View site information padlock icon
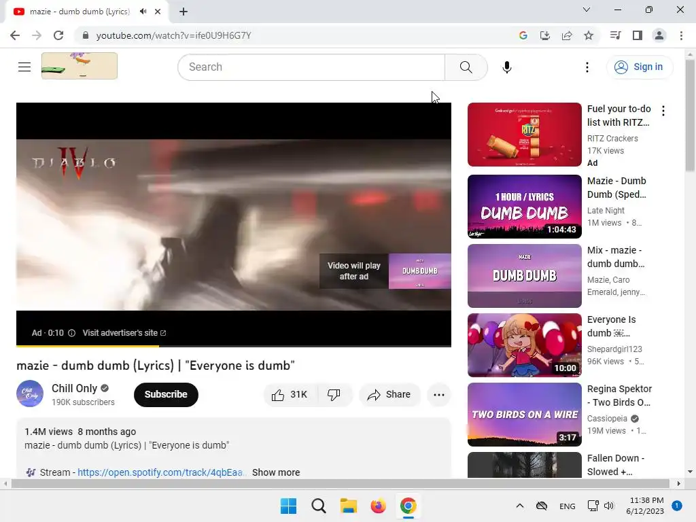The height and width of the screenshot is (522, 696). tap(86, 35)
